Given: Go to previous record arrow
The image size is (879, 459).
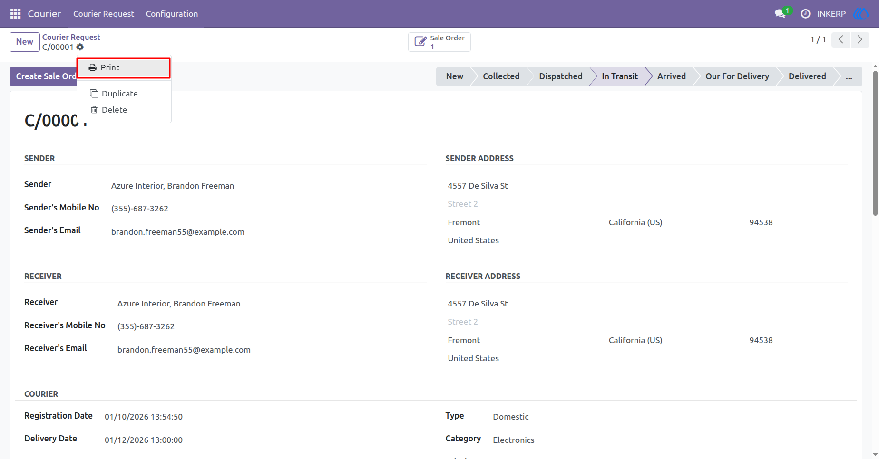Looking at the screenshot, I should click(x=841, y=39).
